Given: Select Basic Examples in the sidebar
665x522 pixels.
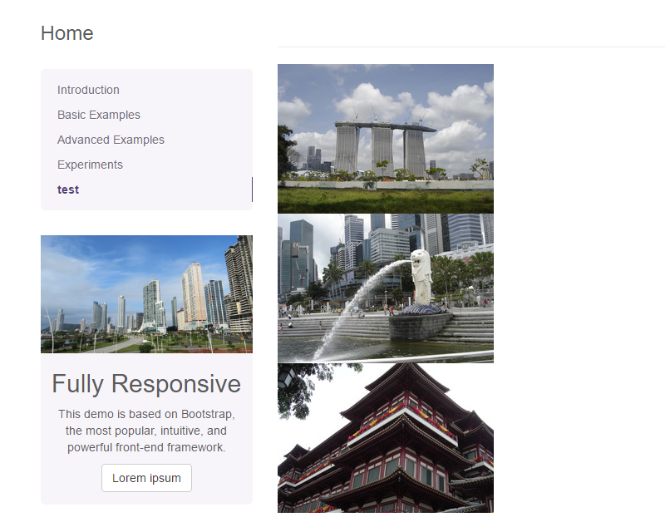Looking at the screenshot, I should click(98, 115).
